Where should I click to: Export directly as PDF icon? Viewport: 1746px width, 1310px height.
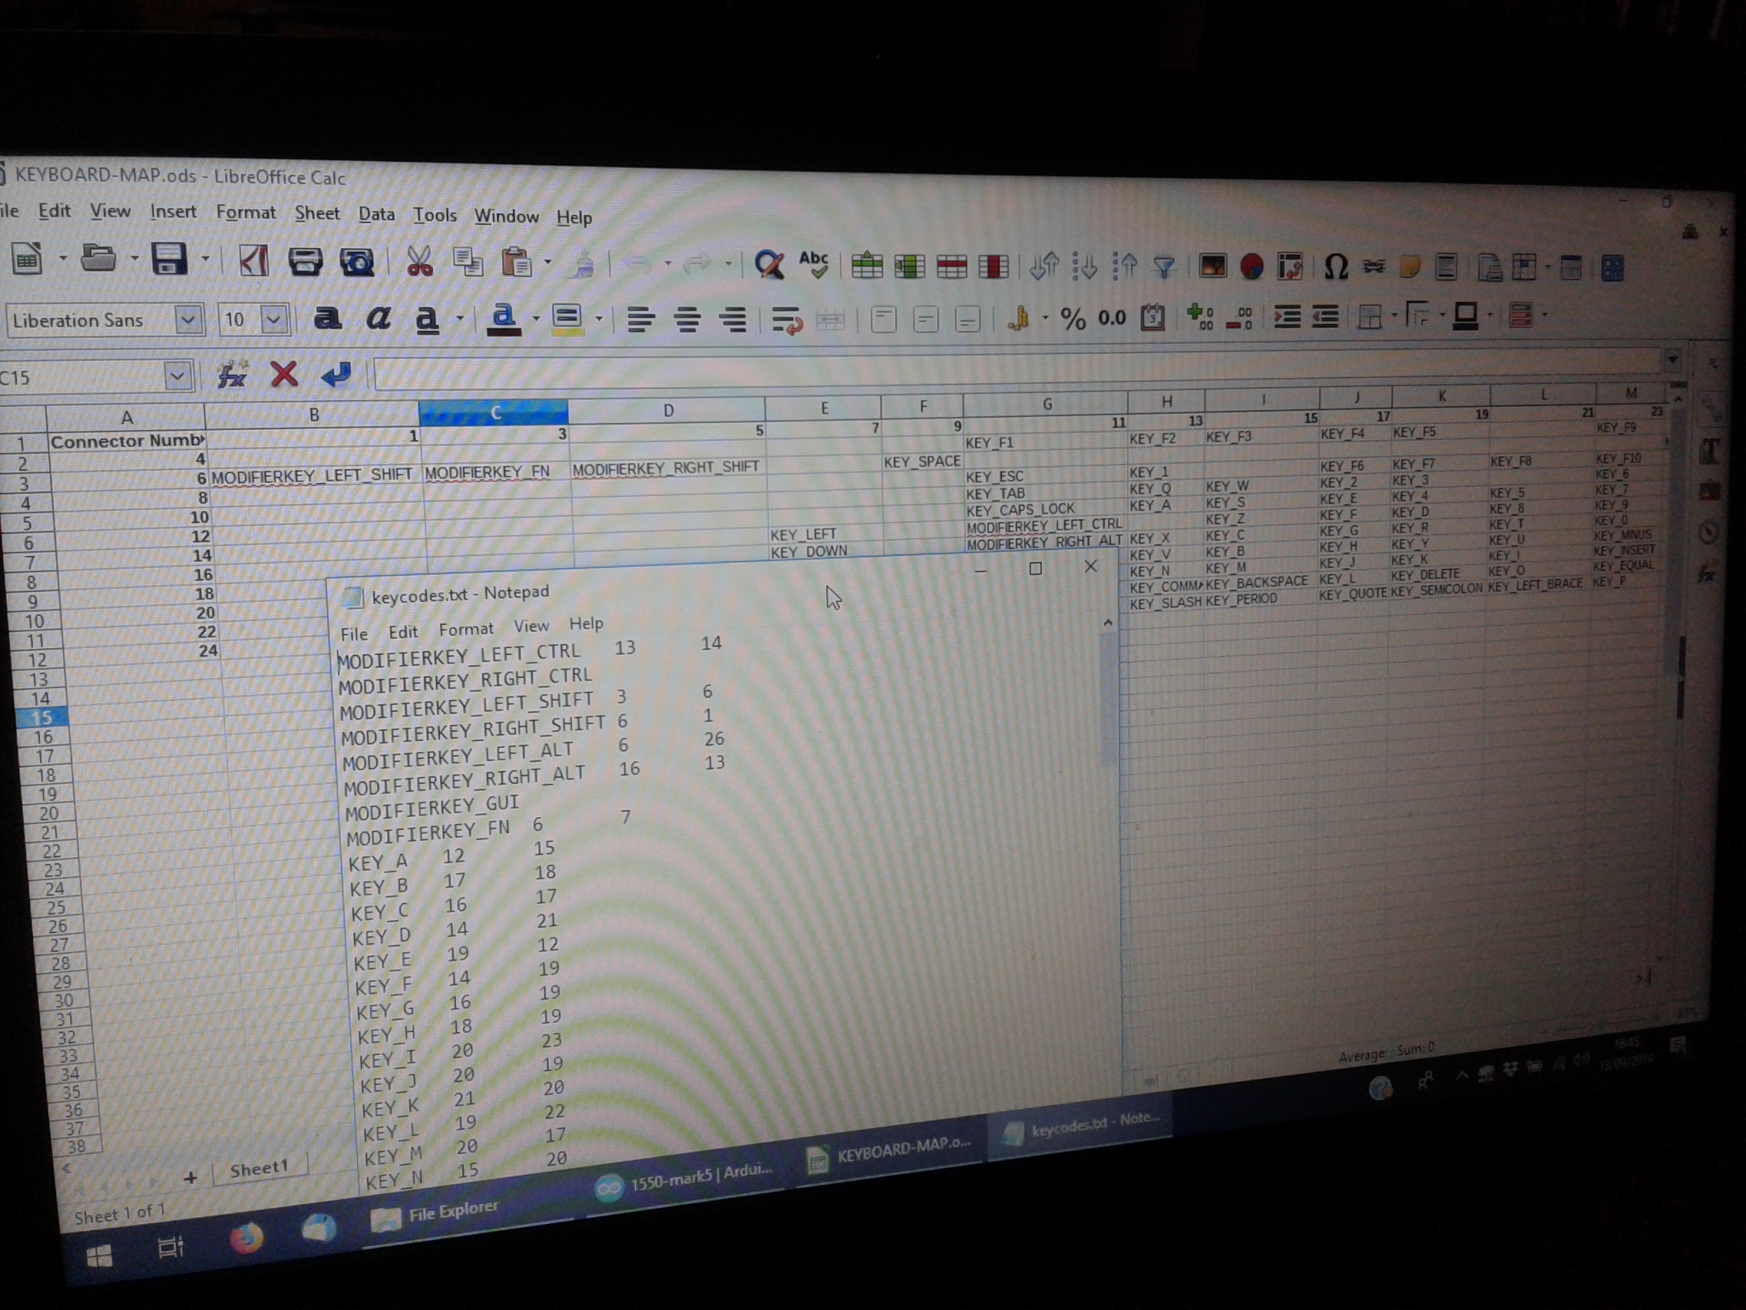pos(252,260)
